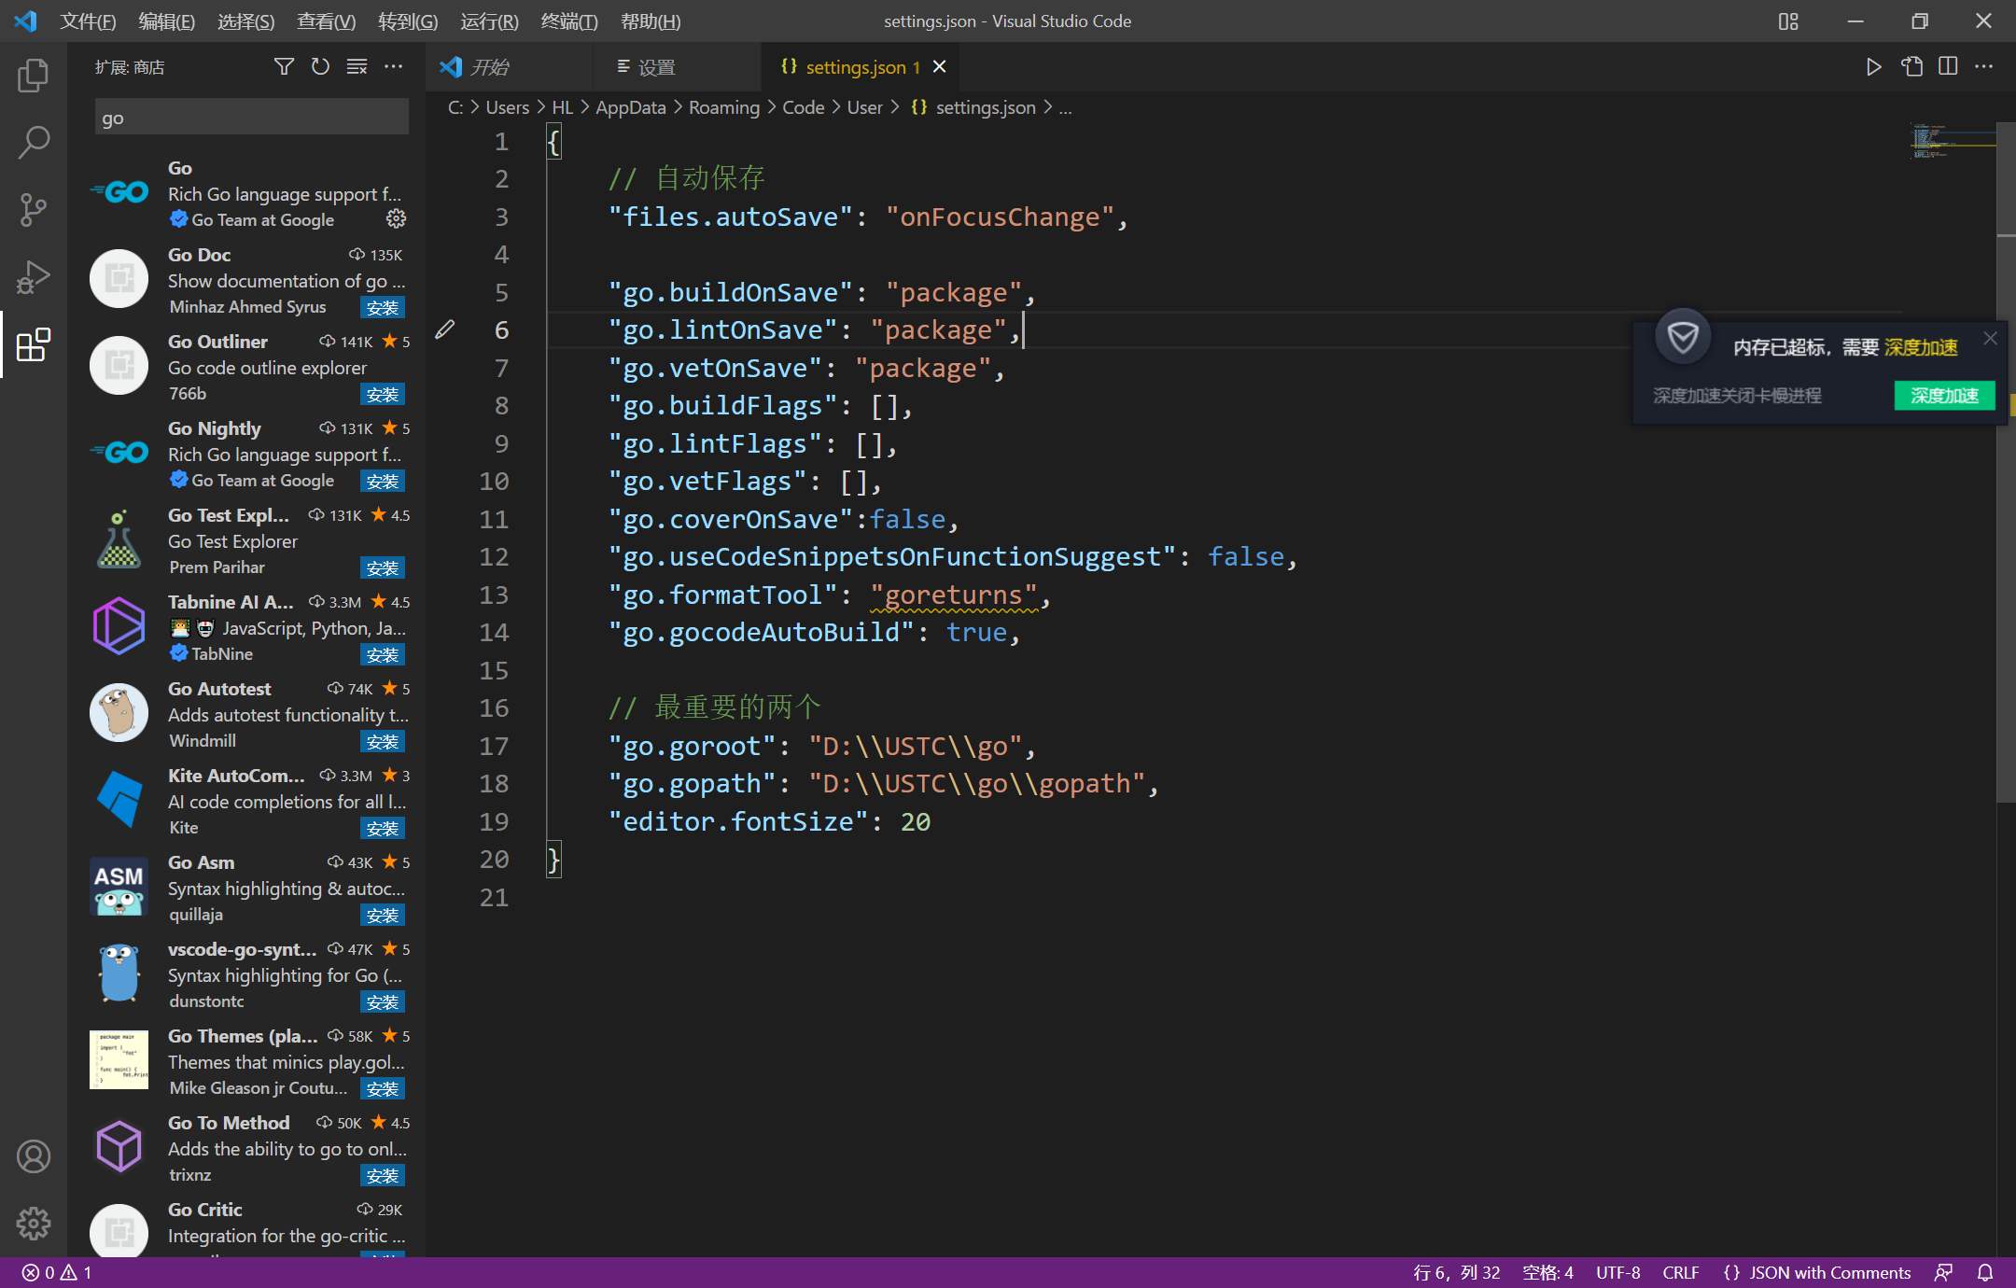
Task: Install the Go Doc extension
Action: tap(383, 308)
